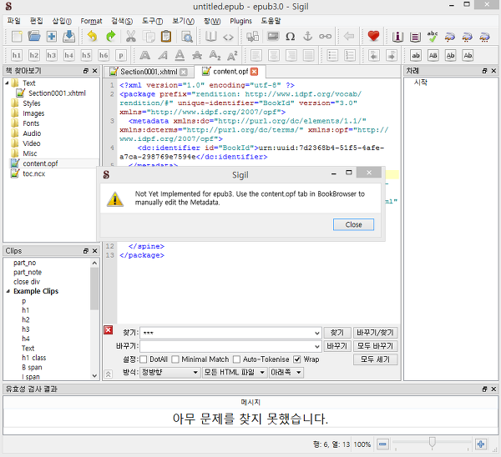Insert bulleted list icon

pos(332,55)
